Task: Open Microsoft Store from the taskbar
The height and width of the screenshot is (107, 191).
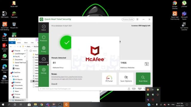Action: click(x=29, y=104)
